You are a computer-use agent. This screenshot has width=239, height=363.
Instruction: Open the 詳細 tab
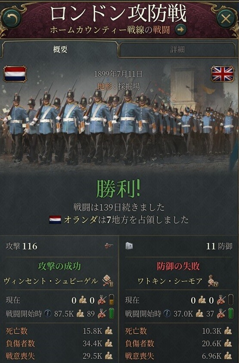tap(177, 50)
